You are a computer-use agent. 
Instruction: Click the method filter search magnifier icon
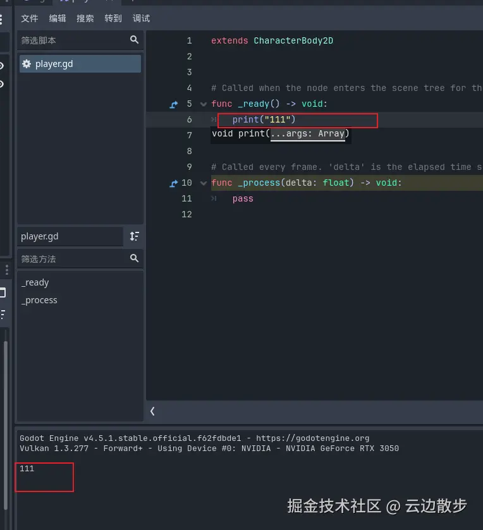(x=134, y=258)
